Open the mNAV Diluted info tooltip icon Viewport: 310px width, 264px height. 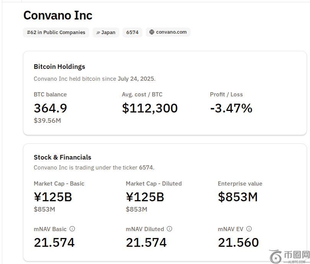click(x=170, y=229)
